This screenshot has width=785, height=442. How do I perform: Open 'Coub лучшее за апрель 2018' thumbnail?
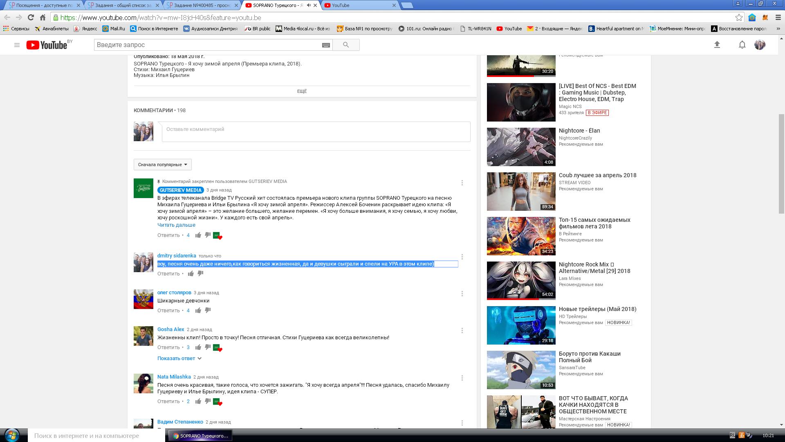[x=521, y=191]
